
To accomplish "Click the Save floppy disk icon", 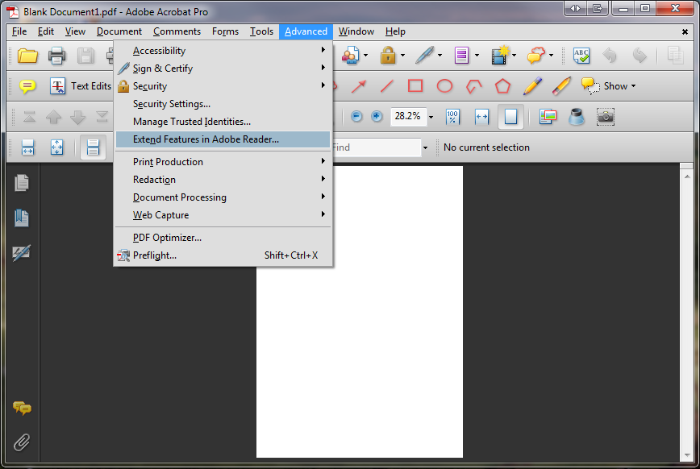I will point(85,56).
